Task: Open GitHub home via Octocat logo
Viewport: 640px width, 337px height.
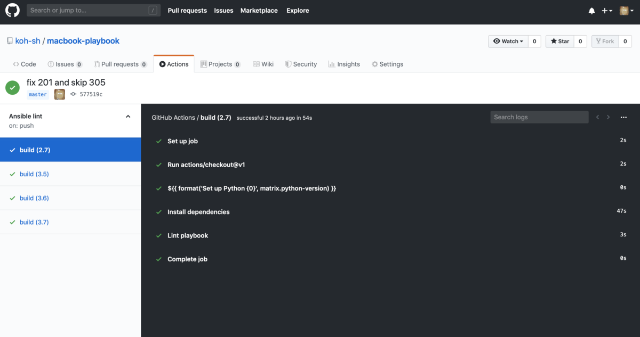Action: tap(12, 10)
